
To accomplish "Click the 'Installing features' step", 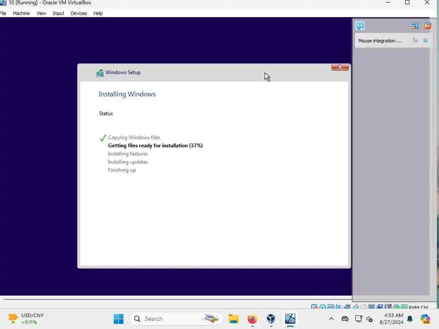I will coord(128,154).
